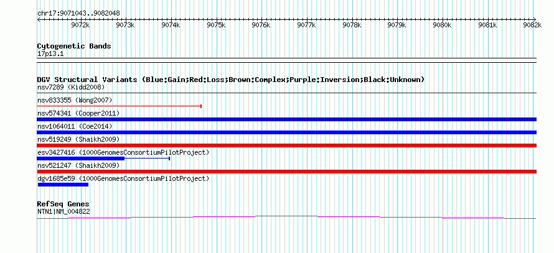Open the nsv1064011 (Coe2014) variant label
554x253 pixels.
75,127
